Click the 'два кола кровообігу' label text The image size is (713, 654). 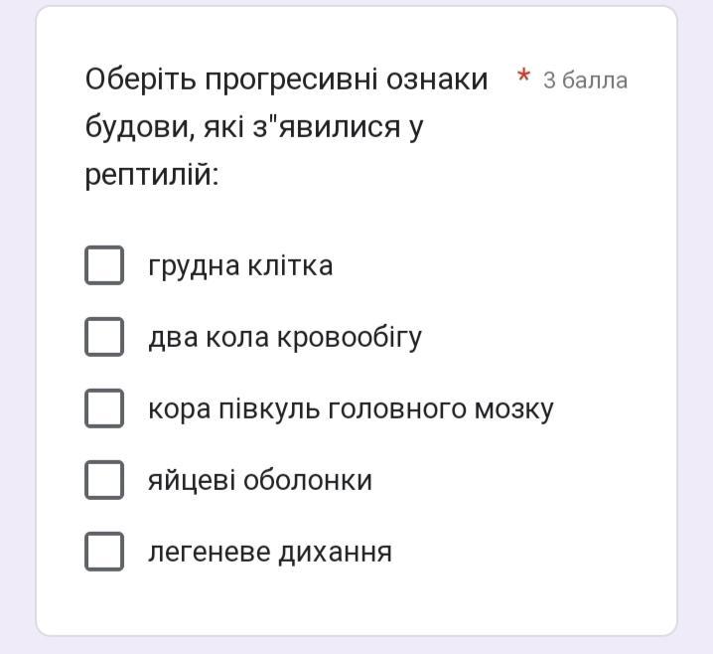pos(285,338)
